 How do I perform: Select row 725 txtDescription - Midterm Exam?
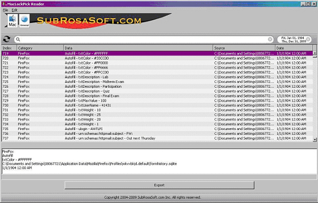coord(157,82)
